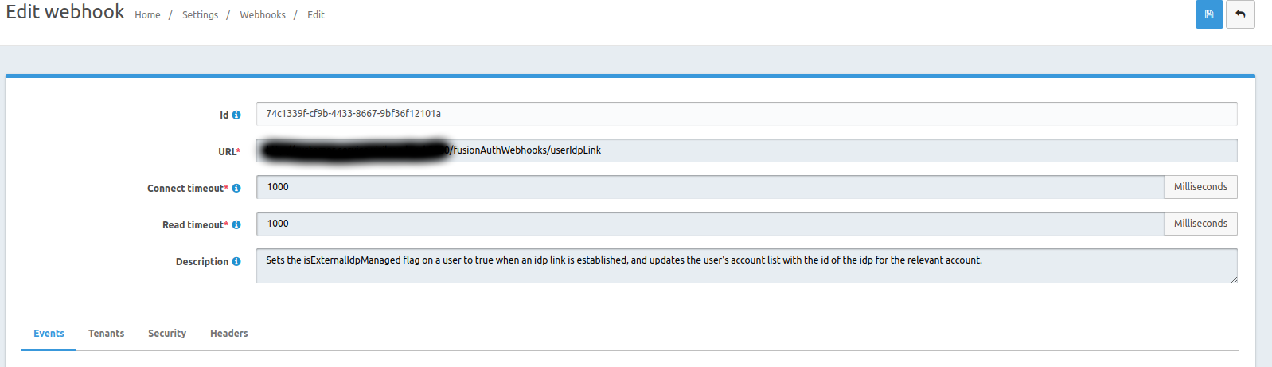This screenshot has height=367, width=1272.
Task: Select the Events tab
Action: pyautogui.click(x=49, y=334)
